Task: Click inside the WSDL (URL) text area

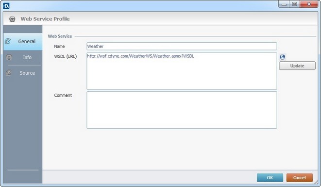Action: point(182,71)
